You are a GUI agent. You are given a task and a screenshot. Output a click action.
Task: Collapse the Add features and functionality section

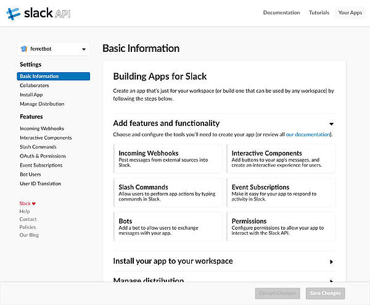[x=331, y=123]
